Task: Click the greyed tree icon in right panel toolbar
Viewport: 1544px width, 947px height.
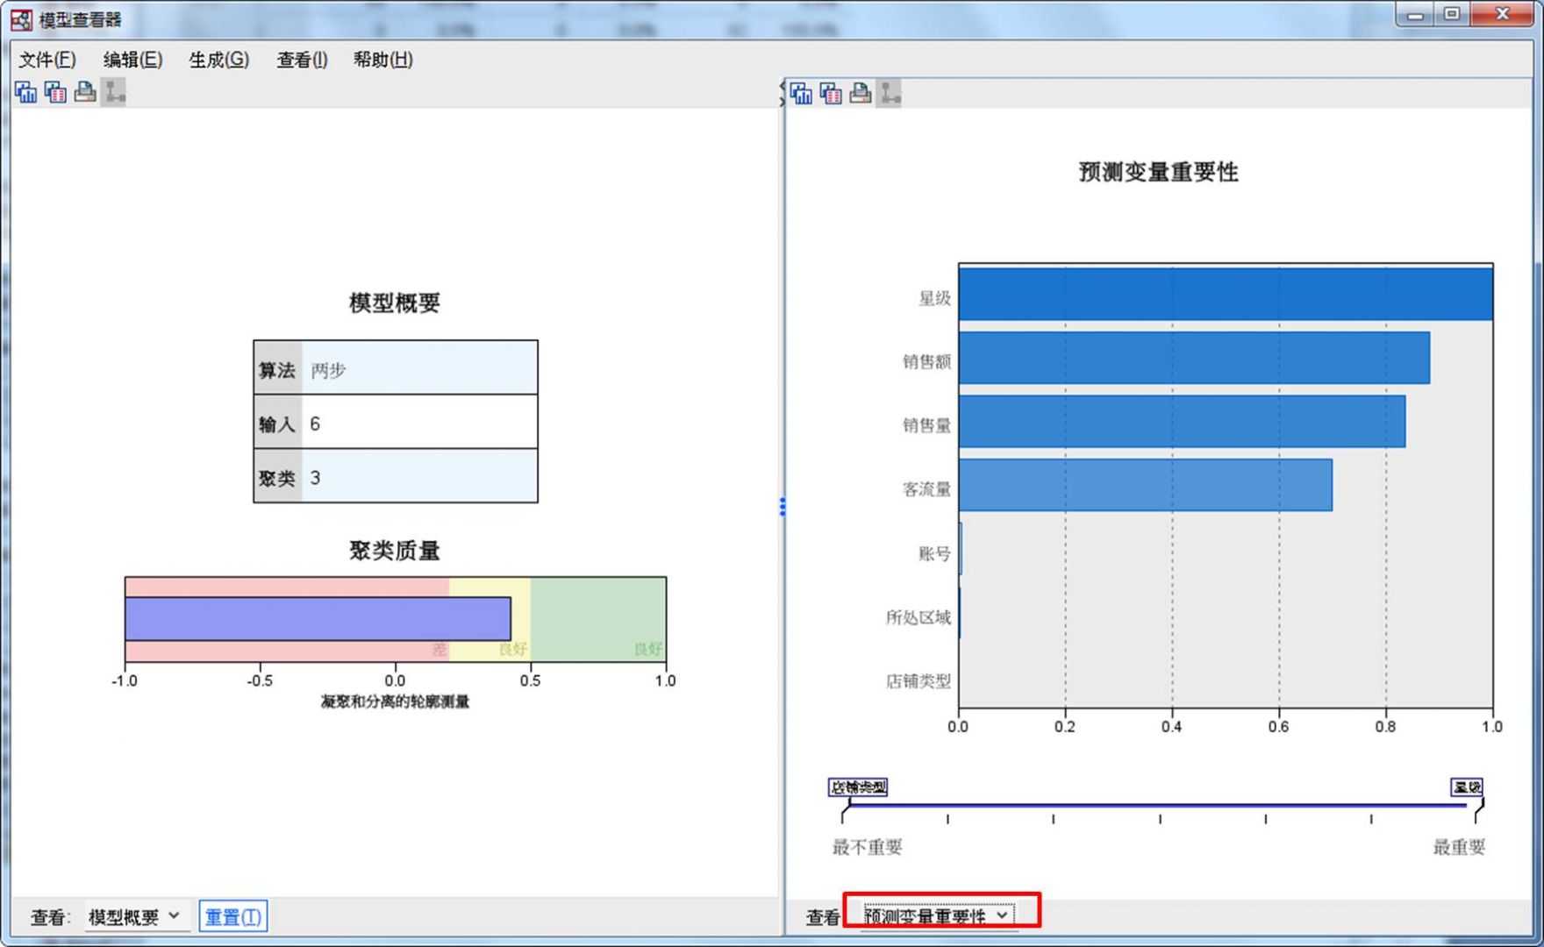Action: tap(890, 93)
